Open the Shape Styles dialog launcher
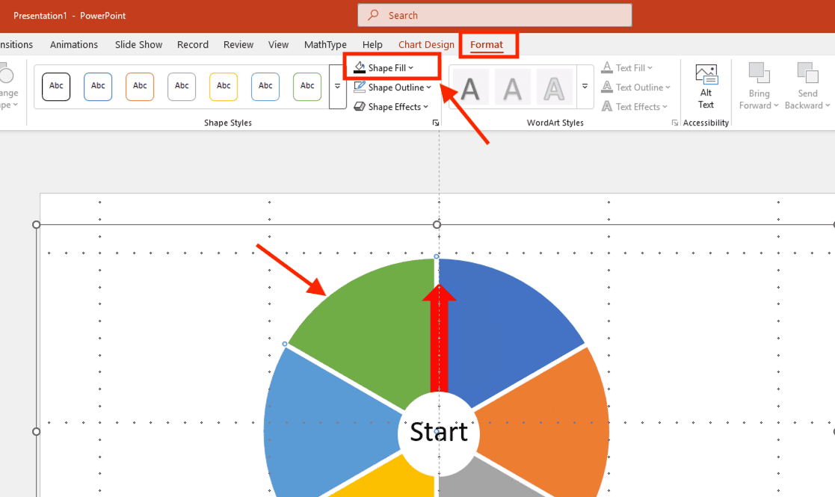The image size is (835, 497). click(436, 123)
